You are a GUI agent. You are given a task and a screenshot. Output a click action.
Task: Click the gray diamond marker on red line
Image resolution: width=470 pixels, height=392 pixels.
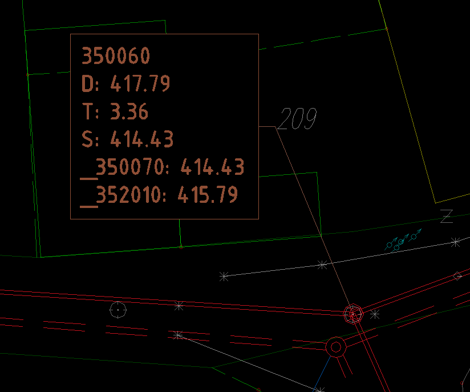[x=457, y=276]
